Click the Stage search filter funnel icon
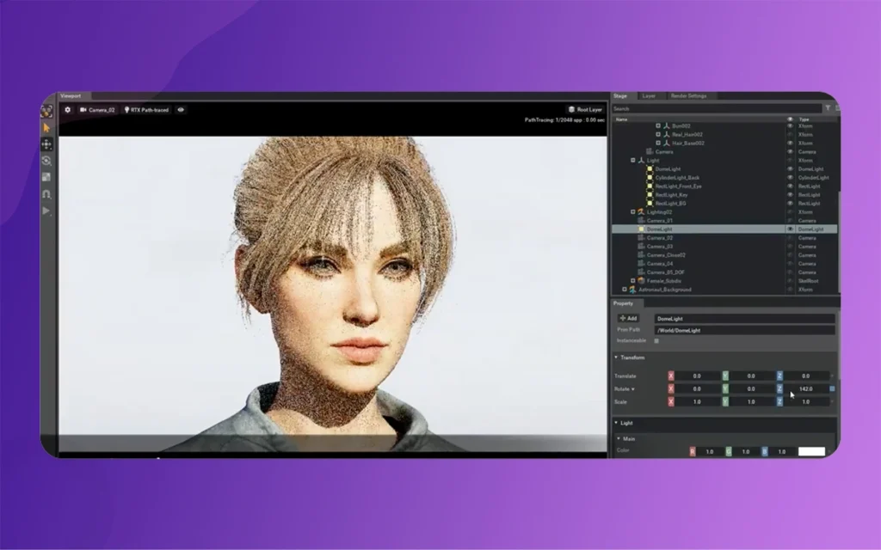 (x=828, y=108)
